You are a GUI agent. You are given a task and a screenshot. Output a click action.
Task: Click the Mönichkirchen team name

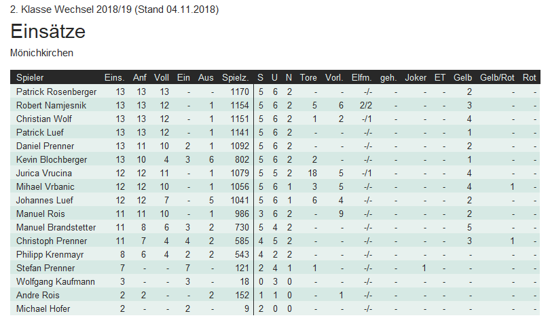(42, 52)
